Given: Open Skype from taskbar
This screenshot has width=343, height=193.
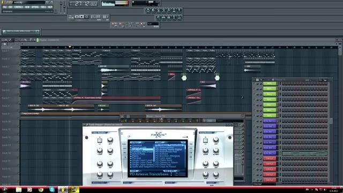Looking at the screenshot, I should pyautogui.click(x=52, y=189).
